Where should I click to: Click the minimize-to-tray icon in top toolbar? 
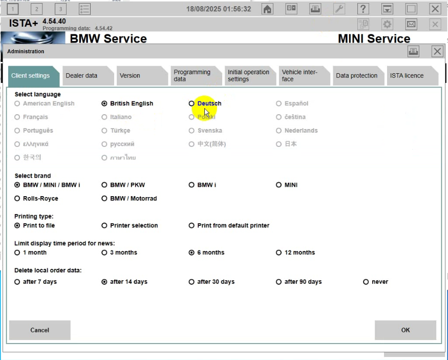[x=387, y=9]
